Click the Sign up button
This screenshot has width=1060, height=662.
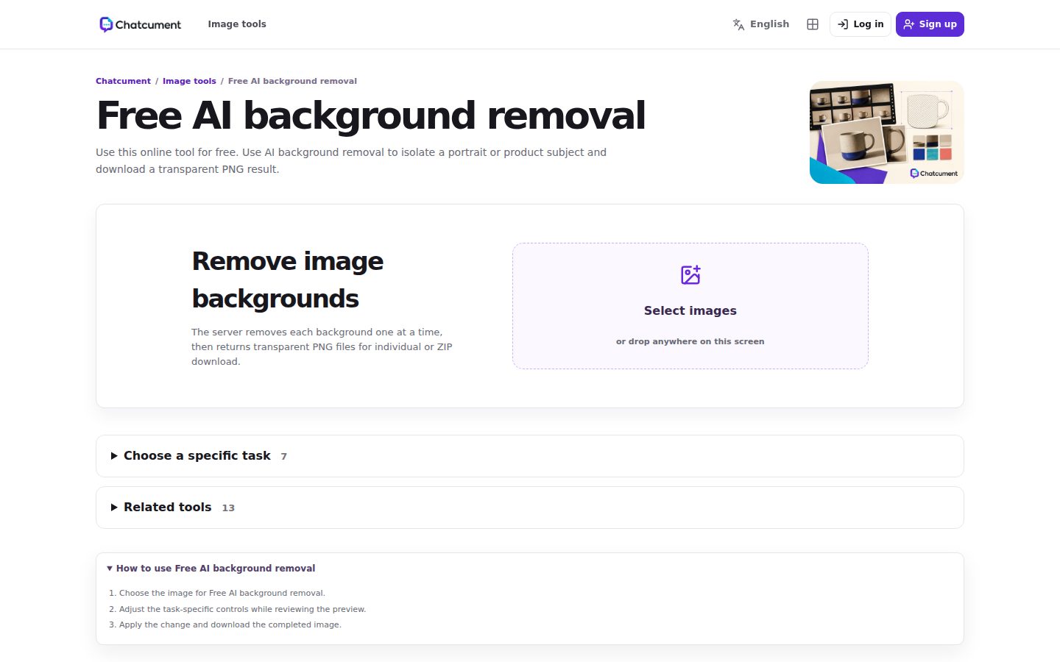(930, 24)
